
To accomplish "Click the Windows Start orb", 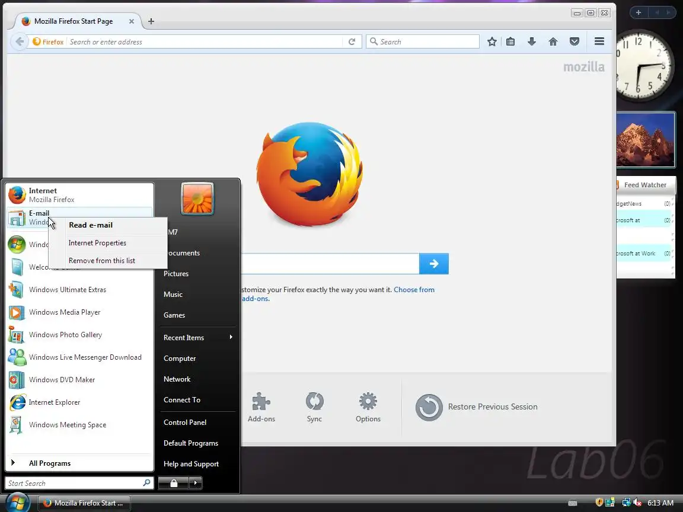I will [17, 503].
